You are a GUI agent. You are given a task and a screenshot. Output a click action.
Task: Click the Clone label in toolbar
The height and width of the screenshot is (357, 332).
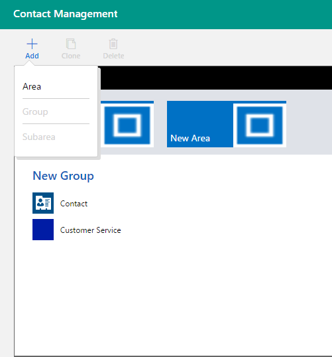point(71,56)
